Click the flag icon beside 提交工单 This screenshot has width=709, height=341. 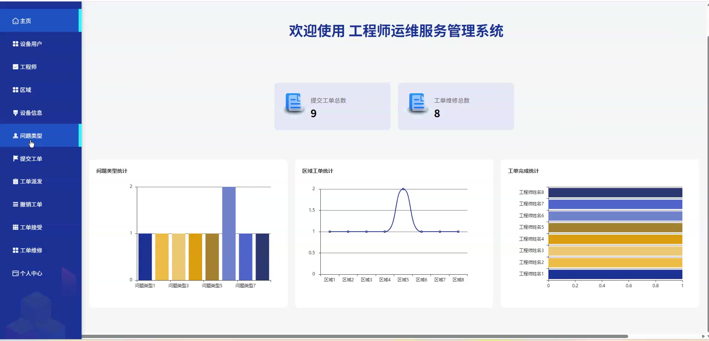[16, 158]
